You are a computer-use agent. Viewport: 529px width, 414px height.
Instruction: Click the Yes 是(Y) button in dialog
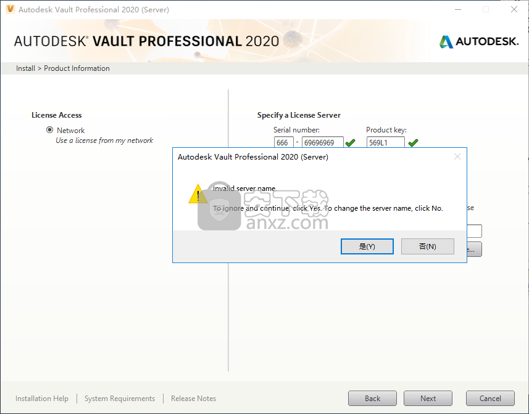tap(367, 246)
